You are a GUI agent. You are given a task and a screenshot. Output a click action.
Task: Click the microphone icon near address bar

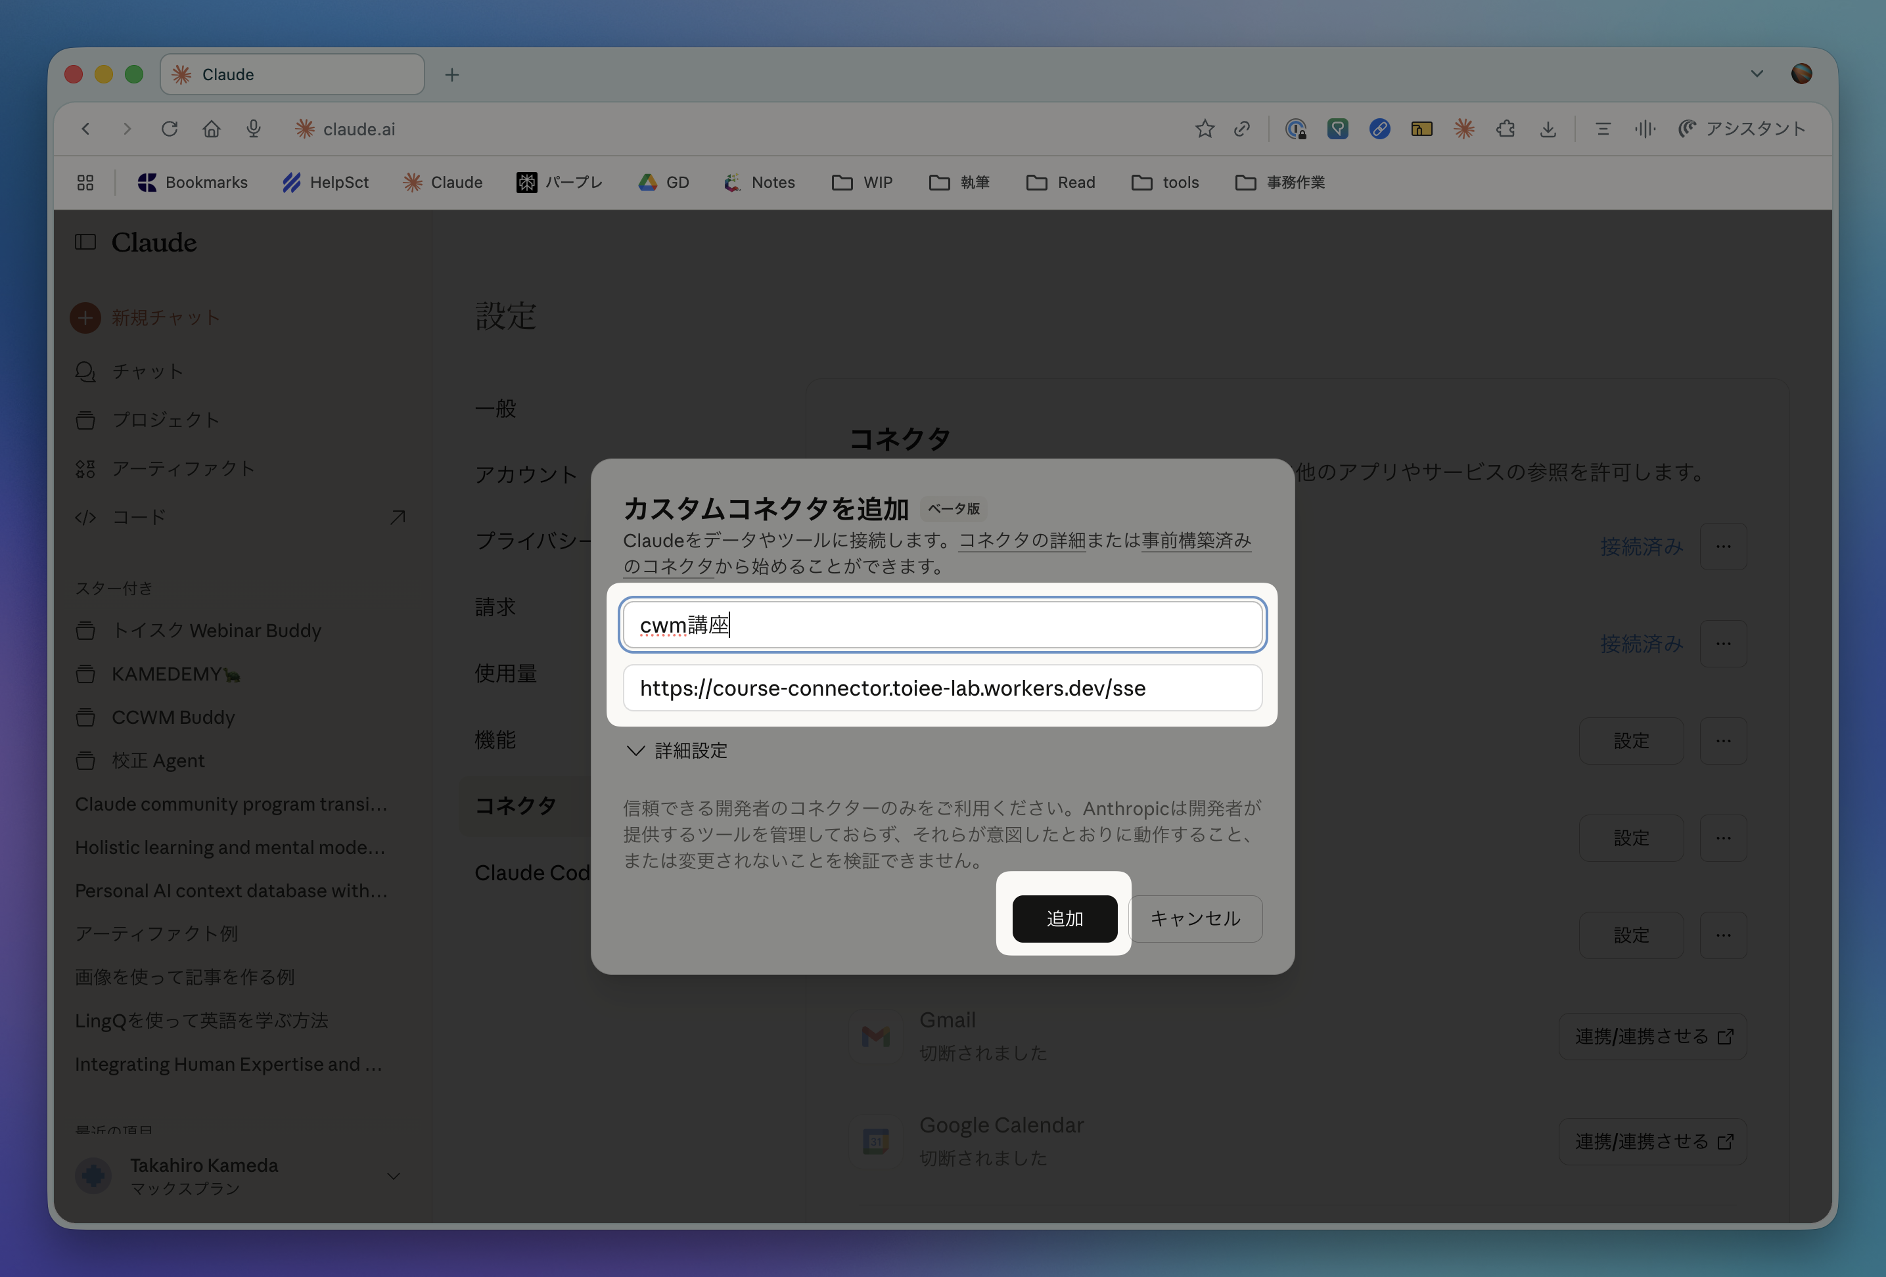click(x=253, y=129)
